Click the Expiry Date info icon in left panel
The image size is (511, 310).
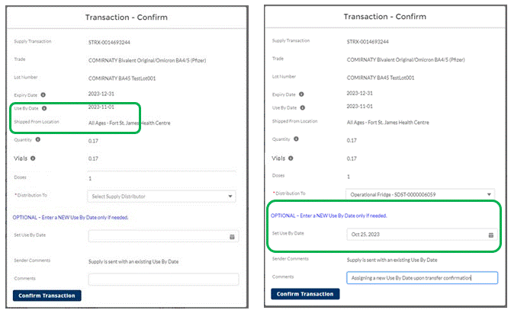43,95
